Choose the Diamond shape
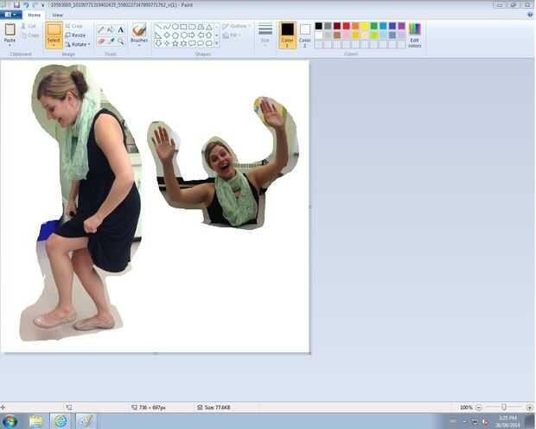The height and width of the screenshot is (429, 536). 167,35
